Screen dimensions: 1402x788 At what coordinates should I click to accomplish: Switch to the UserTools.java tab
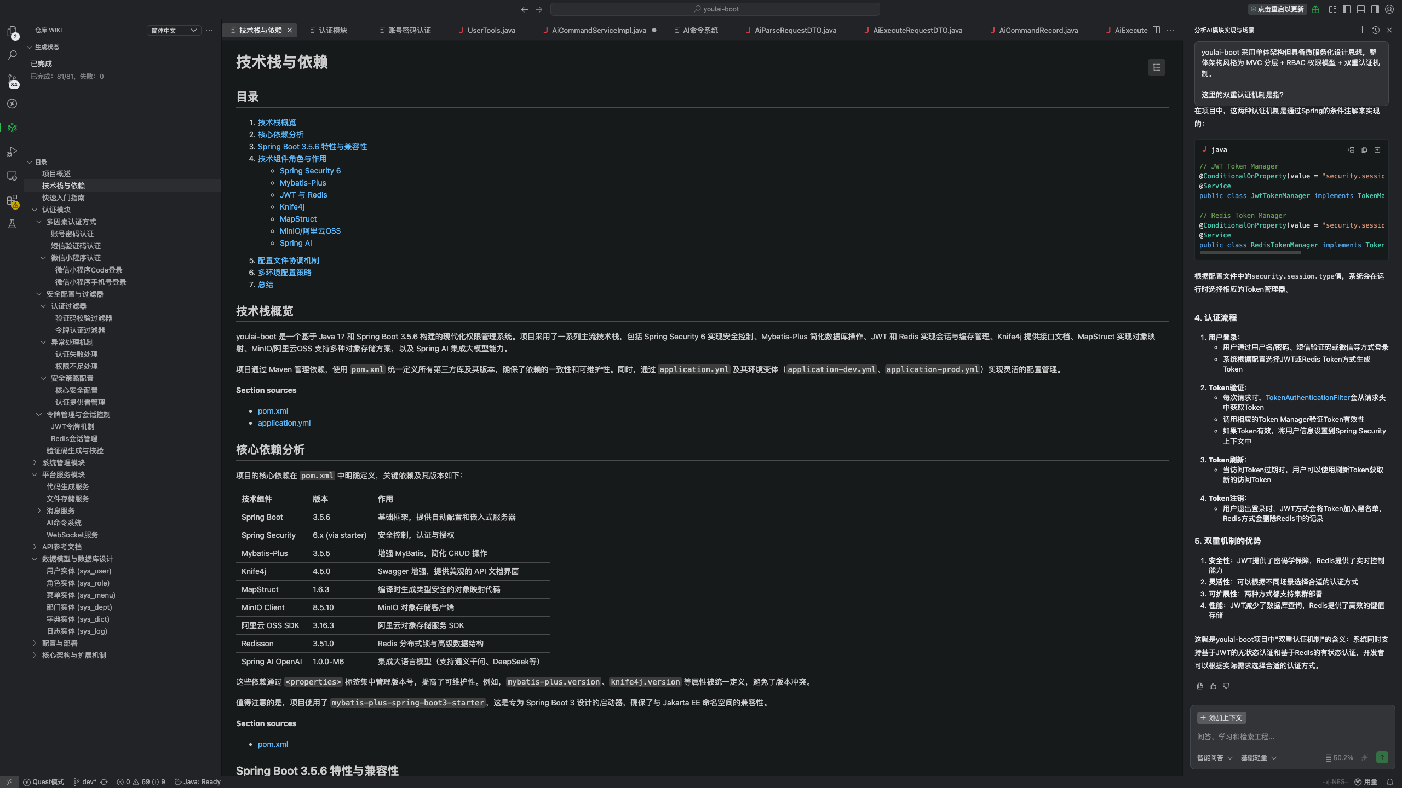[x=491, y=30]
